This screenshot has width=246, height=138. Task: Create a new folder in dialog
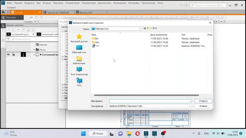coord(151,28)
